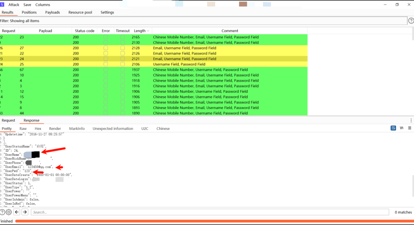Viewport: 414px width, 225px height.
Task: Click the Search text field
Action: 210,212
